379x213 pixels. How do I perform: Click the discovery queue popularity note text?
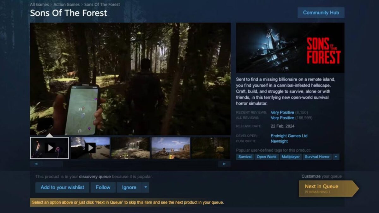click(x=94, y=177)
